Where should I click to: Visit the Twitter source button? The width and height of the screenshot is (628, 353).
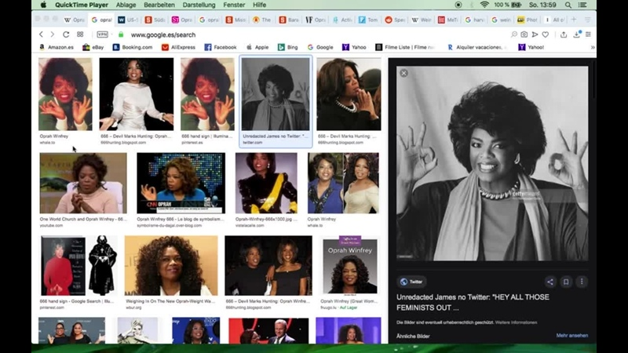(x=411, y=282)
